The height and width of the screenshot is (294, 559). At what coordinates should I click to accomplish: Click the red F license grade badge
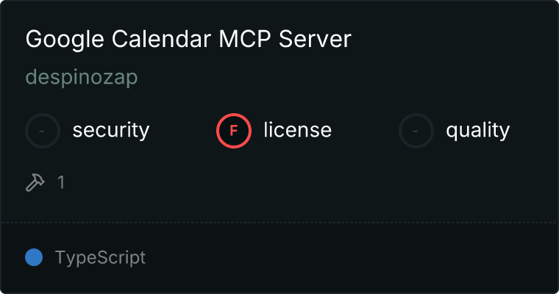tap(233, 131)
